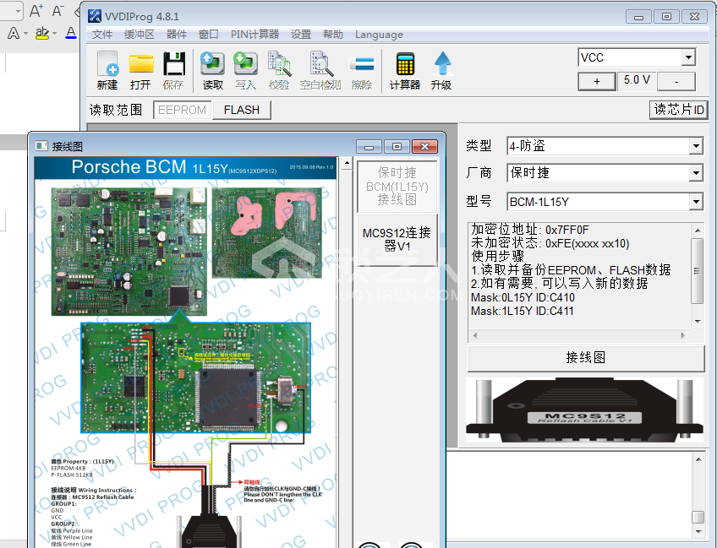Click the wiring diagram scroll-up arrow
The height and width of the screenshot is (548, 717).
(x=347, y=163)
